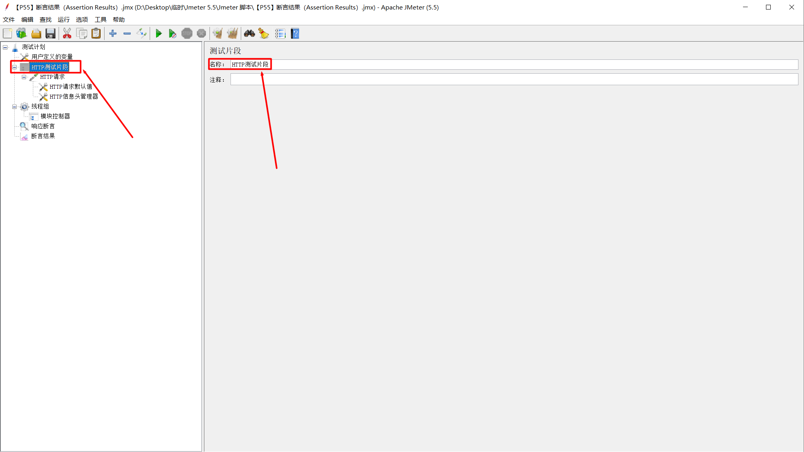The height and width of the screenshot is (452, 804).
Task: Collapse the 测试计划 root node
Action: pyautogui.click(x=5, y=47)
